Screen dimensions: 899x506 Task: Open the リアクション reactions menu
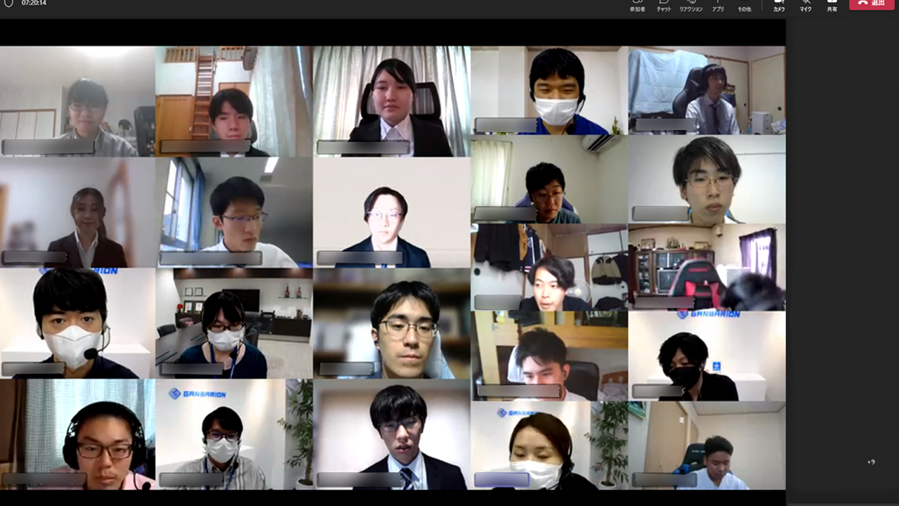690,6
